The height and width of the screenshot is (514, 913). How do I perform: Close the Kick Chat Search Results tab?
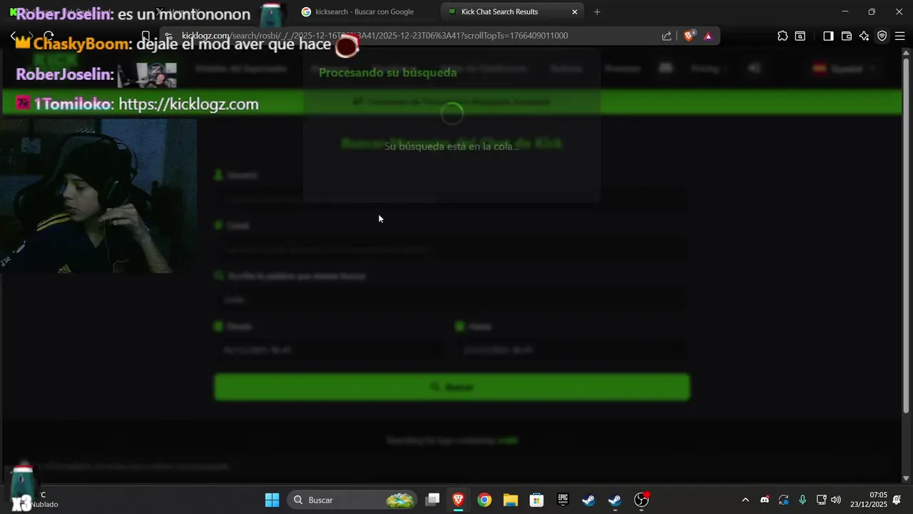575,11
